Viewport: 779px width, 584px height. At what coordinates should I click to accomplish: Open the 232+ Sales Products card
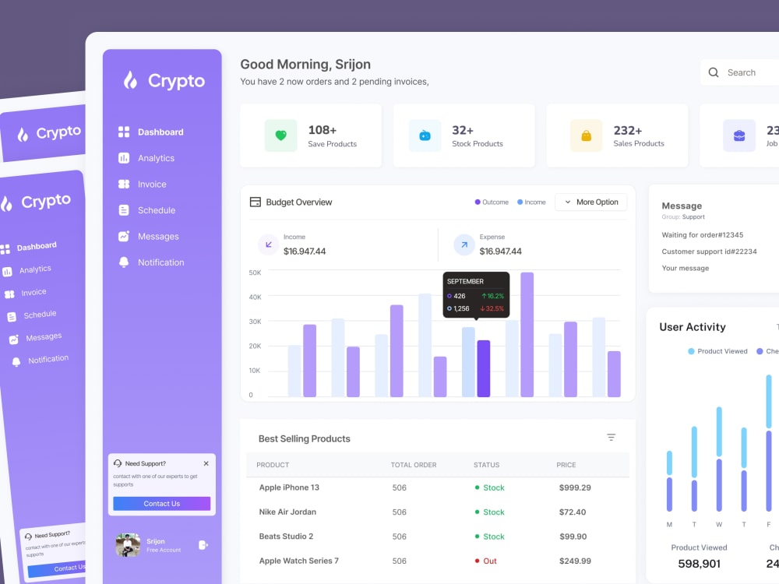(617, 135)
